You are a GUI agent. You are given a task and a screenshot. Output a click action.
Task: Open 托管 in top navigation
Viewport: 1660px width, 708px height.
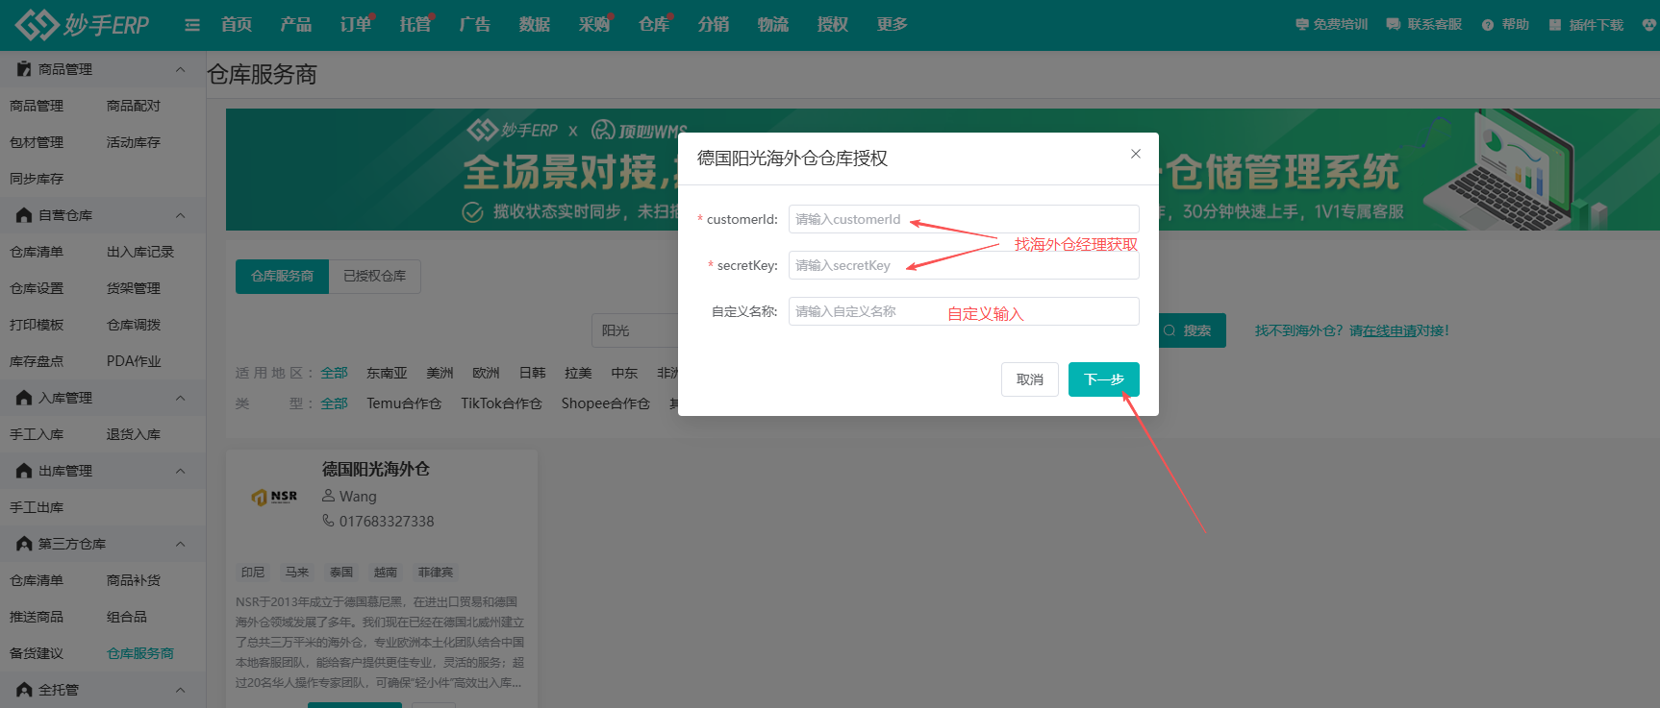click(415, 24)
